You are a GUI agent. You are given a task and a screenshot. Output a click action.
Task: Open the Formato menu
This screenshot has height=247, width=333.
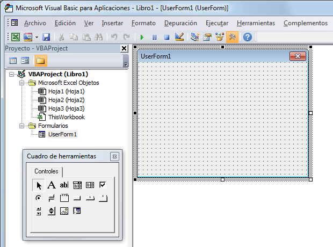click(143, 23)
